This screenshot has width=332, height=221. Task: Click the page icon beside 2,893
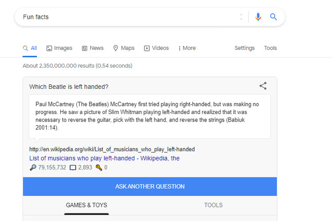[x=73, y=168]
